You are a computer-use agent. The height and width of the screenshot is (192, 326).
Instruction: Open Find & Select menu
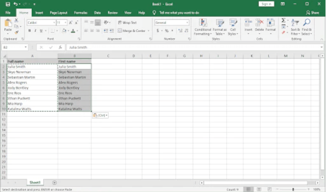click(307, 27)
